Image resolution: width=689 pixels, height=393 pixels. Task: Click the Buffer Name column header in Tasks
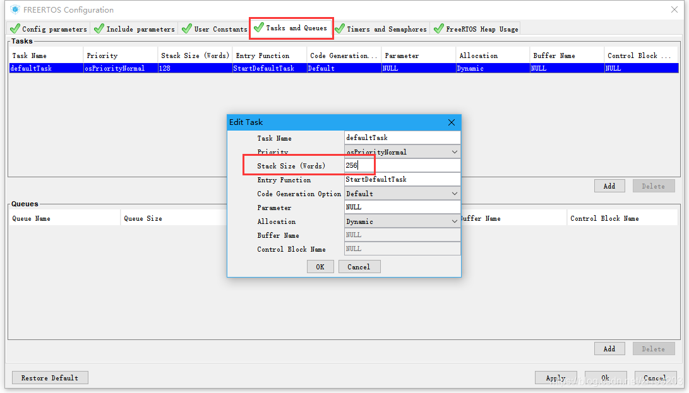(x=567, y=56)
